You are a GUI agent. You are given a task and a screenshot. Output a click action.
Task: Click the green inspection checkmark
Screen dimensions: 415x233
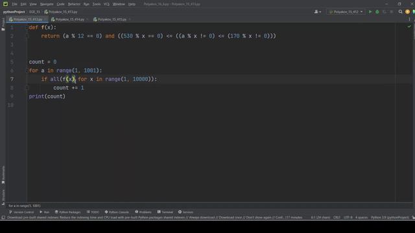[x=409, y=27]
